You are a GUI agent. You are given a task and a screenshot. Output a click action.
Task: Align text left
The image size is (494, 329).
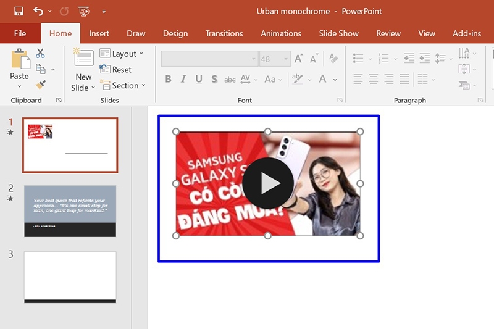coord(358,79)
